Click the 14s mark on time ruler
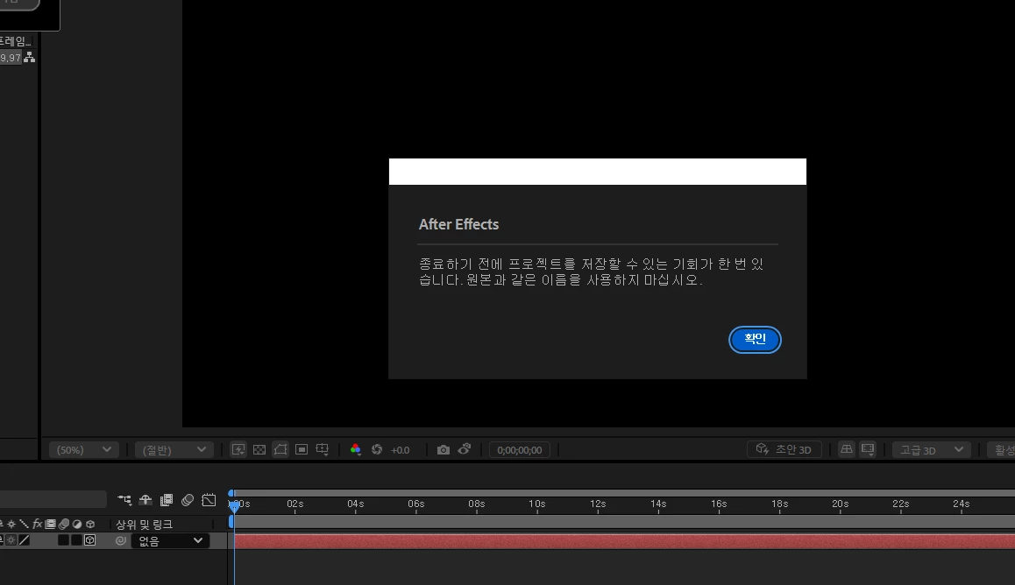Image resolution: width=1015 pixels, height=585 pixels. tap(658, 504)
